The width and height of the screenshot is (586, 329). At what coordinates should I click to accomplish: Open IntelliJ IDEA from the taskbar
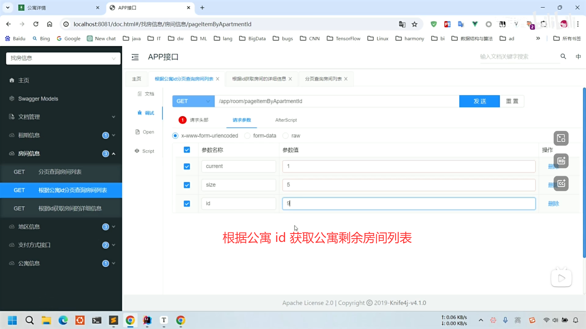pos(147,320)
